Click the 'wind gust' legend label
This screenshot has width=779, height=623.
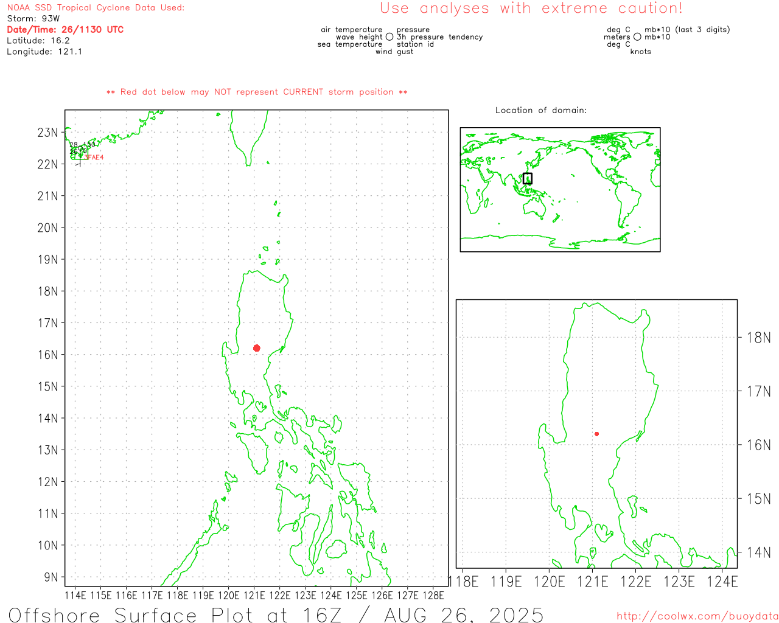coord(394,52)
